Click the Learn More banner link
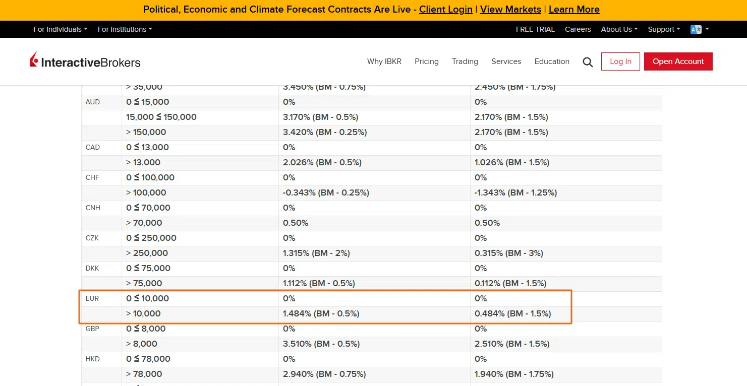This screenshot has width=747, height=386. (x=574, y=10)
